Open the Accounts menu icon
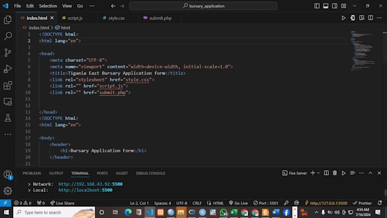 [7, 175]
